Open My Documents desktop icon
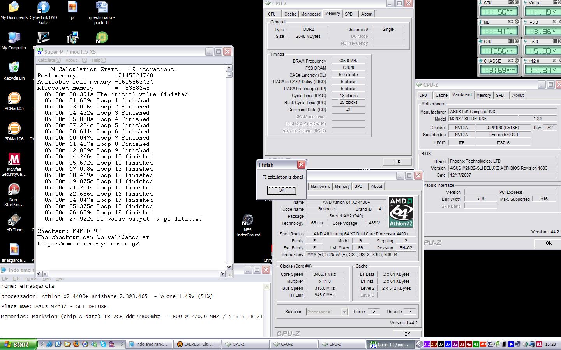This screenshot has width=561, height=350. coord(14,10)
